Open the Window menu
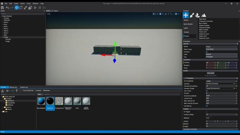The image size is (240, 135). (x=35, y=3)
